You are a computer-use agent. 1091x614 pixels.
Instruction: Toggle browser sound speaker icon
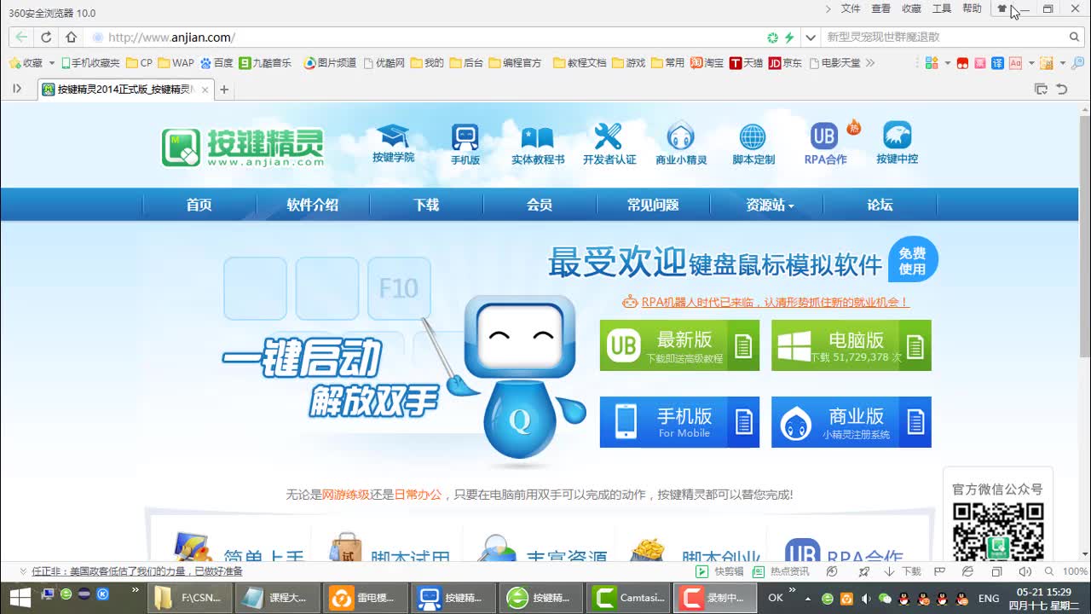click(x=1024, y=571)
